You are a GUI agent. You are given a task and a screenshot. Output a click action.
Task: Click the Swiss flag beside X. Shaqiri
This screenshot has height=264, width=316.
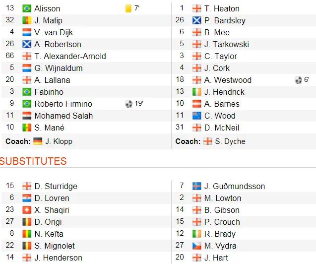pyautogui.click(x=27, y=210)
